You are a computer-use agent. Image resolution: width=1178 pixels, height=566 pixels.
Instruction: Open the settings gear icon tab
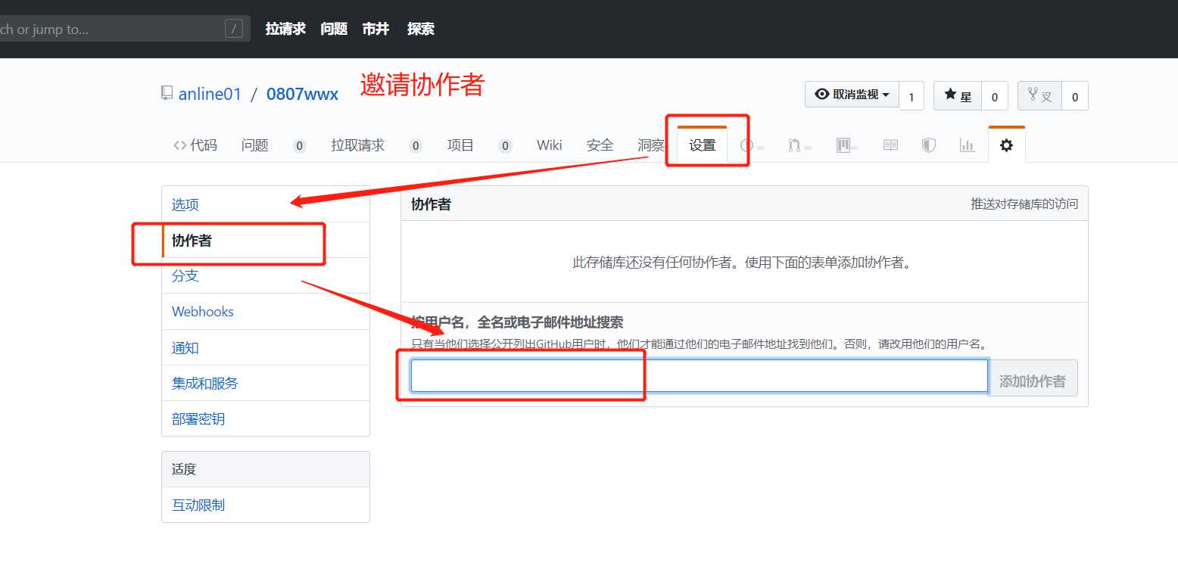[x=1006, y=145]
